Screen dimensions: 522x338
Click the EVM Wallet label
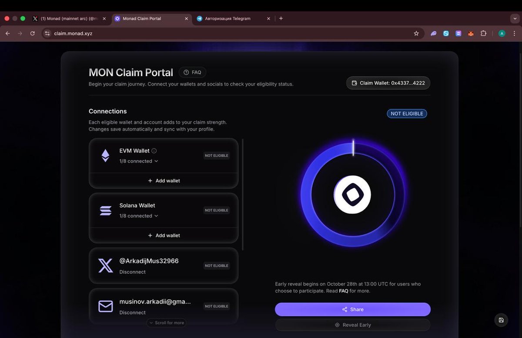tap(134, 151)
